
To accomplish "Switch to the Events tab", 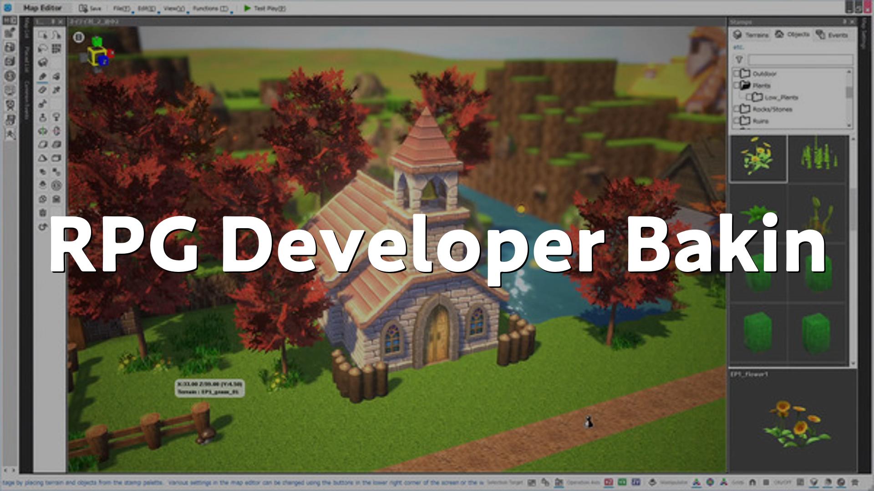I will click(832, 35).
